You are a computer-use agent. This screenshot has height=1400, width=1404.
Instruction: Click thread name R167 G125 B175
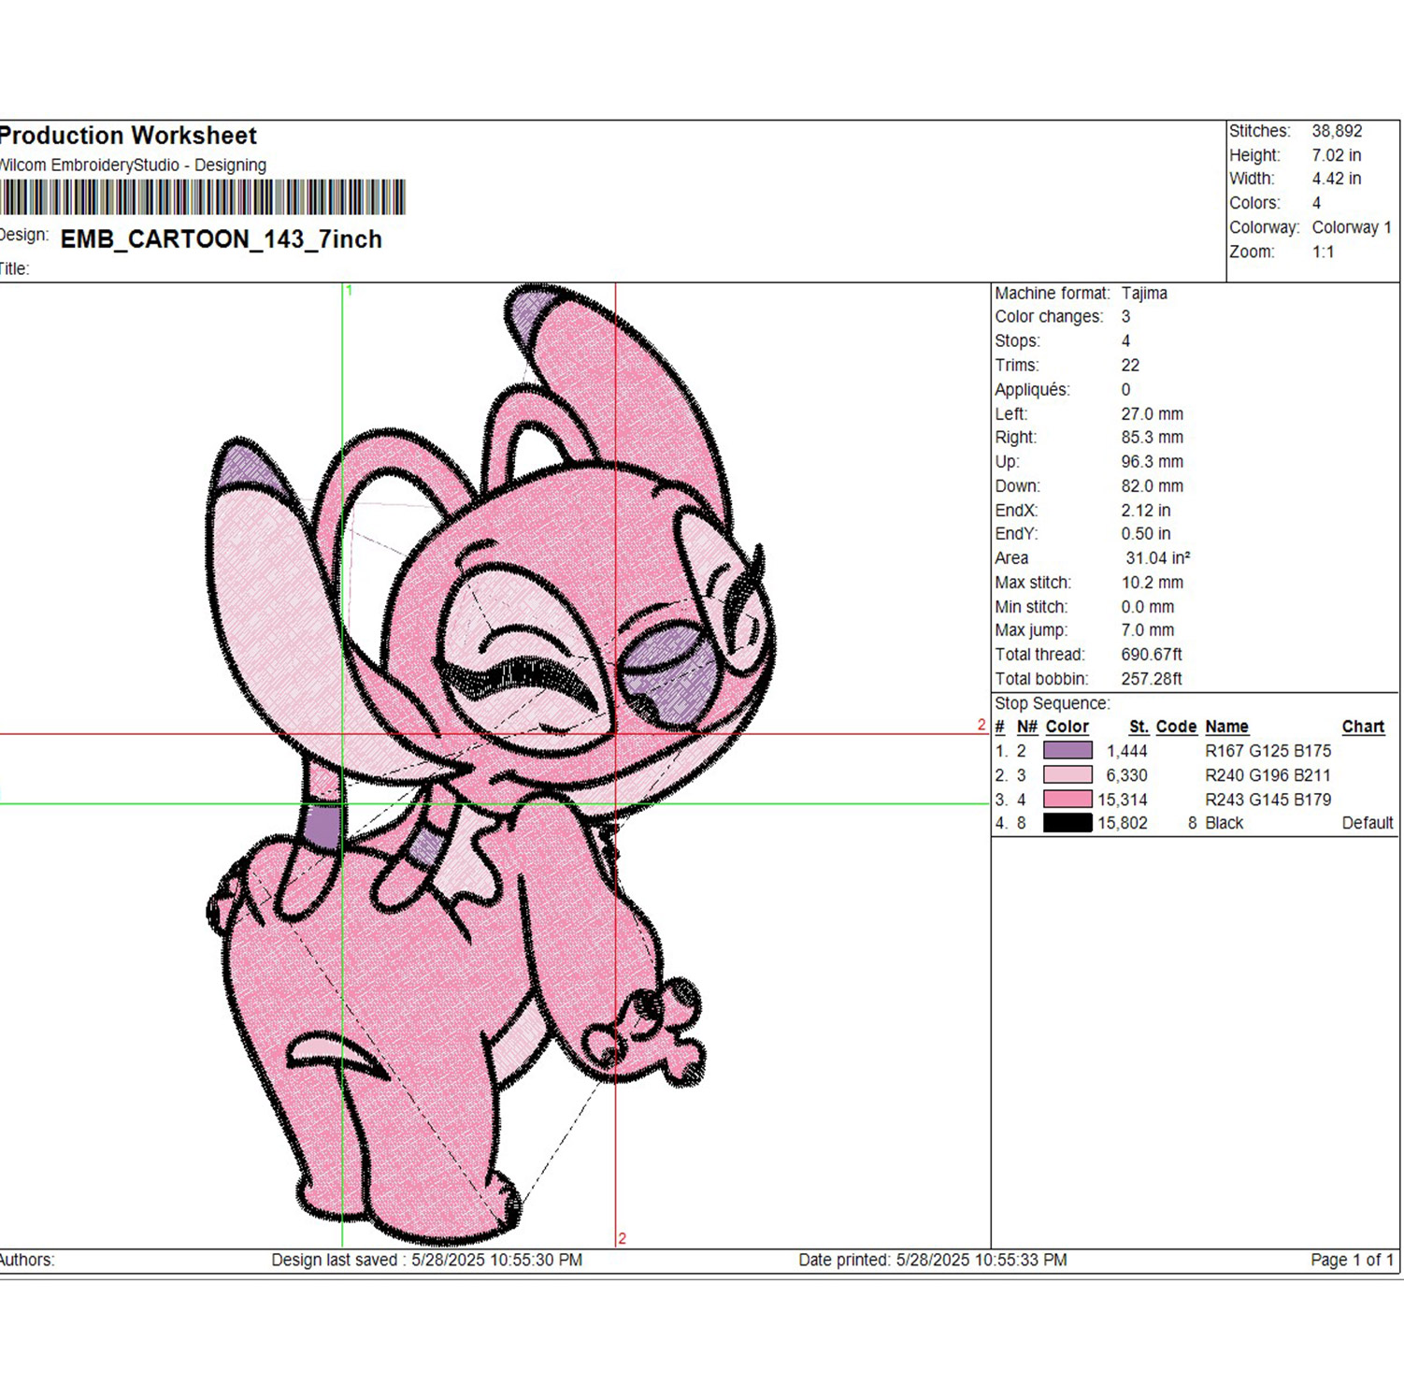(1268, 750)
